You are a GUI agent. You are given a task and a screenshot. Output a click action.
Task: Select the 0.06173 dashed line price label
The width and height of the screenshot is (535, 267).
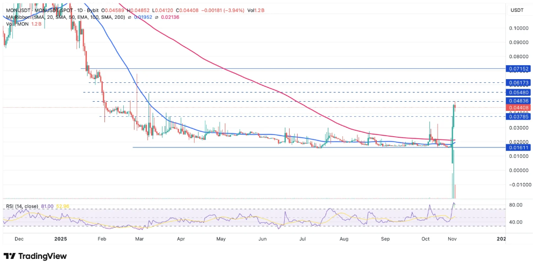(x=519, y=82)
